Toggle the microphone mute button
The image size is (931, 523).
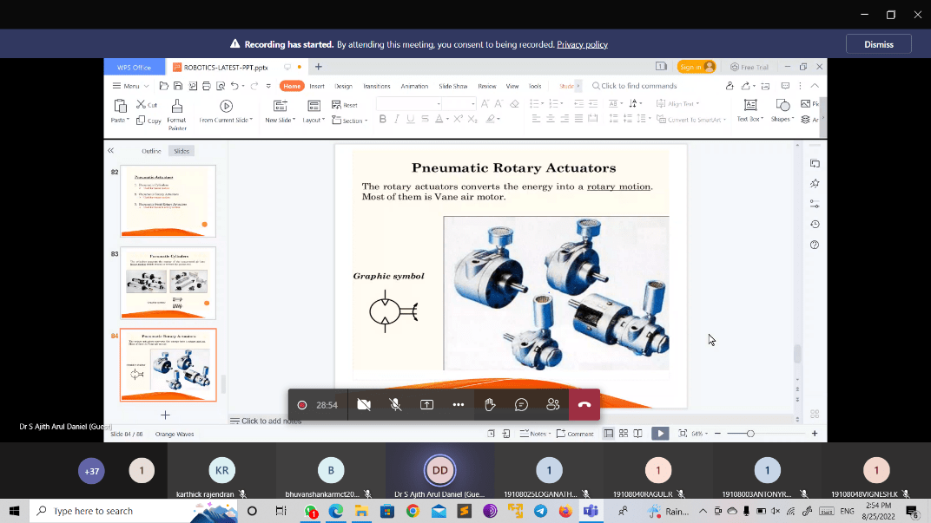coord(395,404)
